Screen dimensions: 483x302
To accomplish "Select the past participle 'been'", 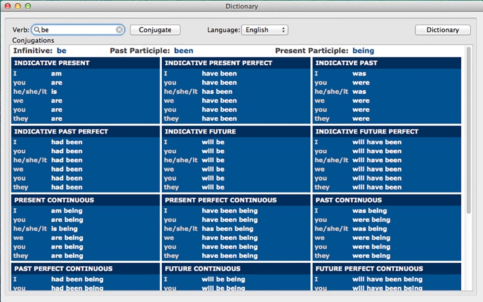I will coord(184,51).
